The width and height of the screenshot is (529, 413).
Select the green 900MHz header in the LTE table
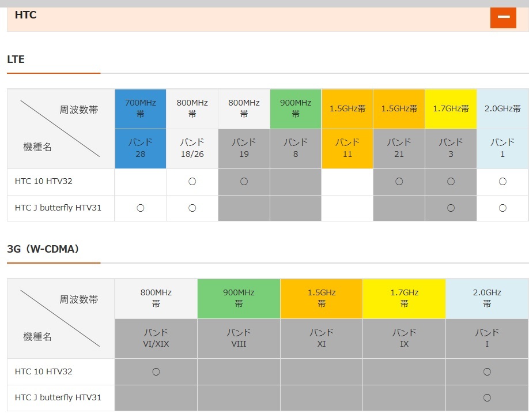(296, 108)
